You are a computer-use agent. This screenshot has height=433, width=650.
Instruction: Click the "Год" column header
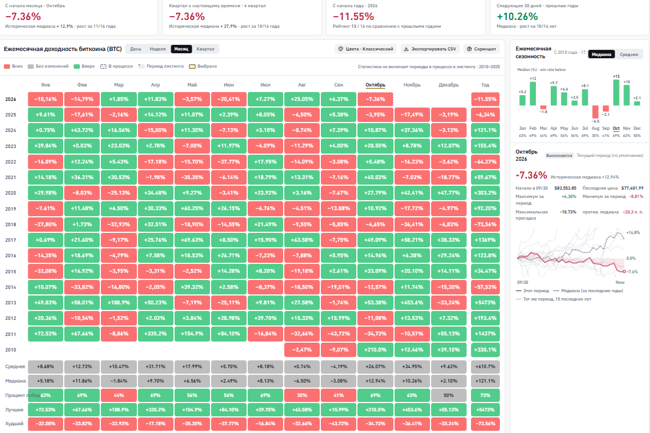click(x=485, y=85)
